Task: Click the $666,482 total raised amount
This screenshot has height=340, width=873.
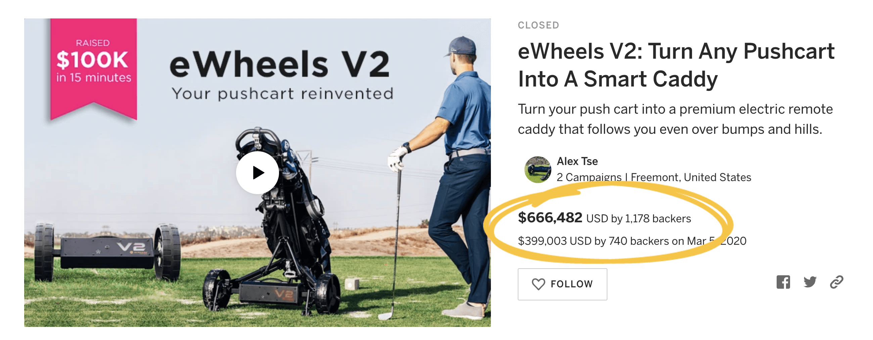Action: [x=550, y=218]
